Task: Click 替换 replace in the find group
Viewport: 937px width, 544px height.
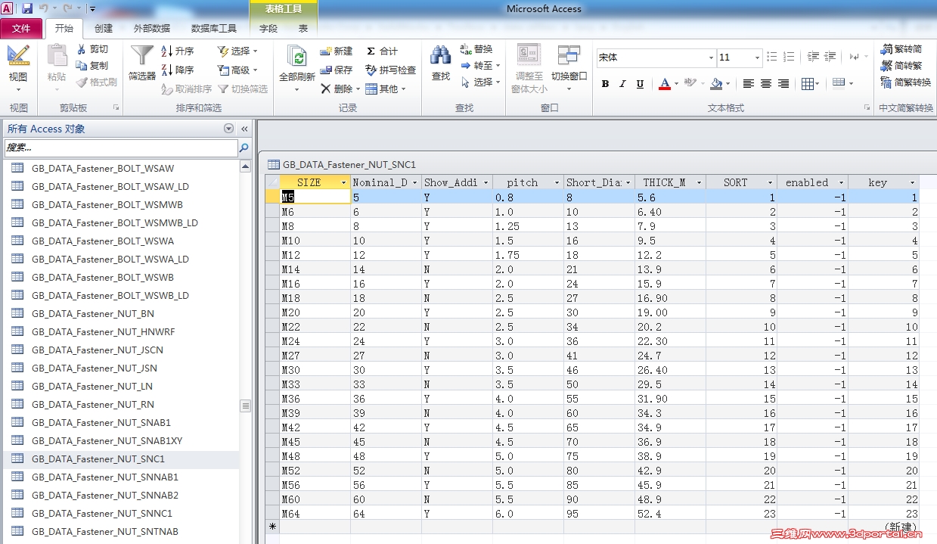Action: [x=476, y=49]
